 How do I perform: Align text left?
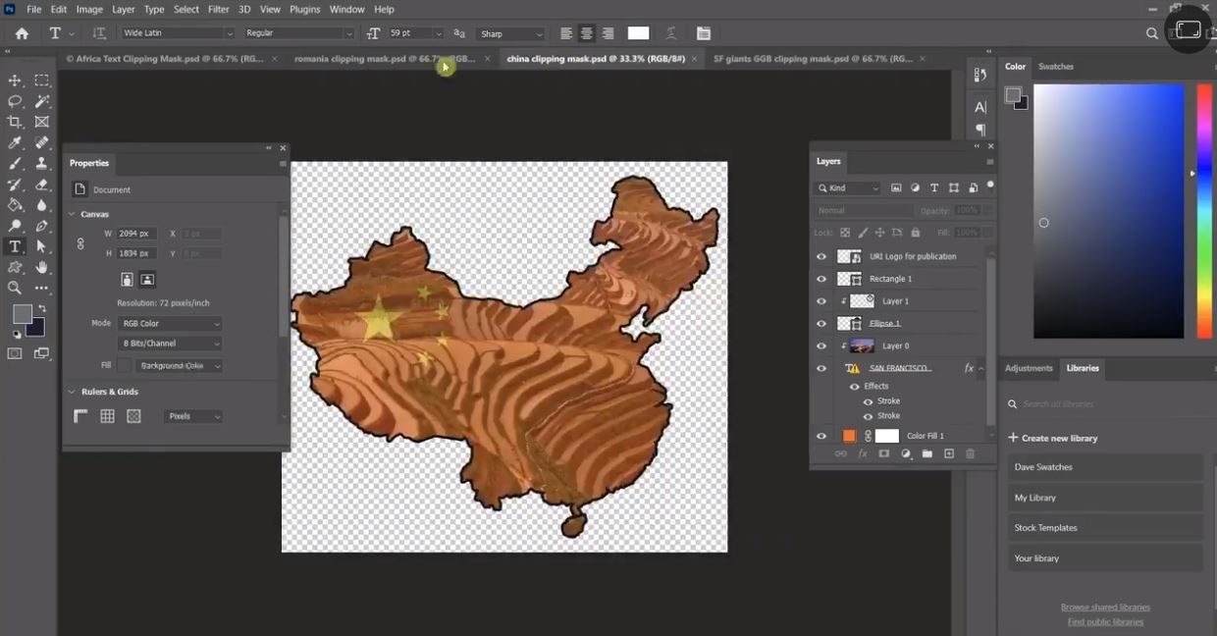[x=566, y=33]
